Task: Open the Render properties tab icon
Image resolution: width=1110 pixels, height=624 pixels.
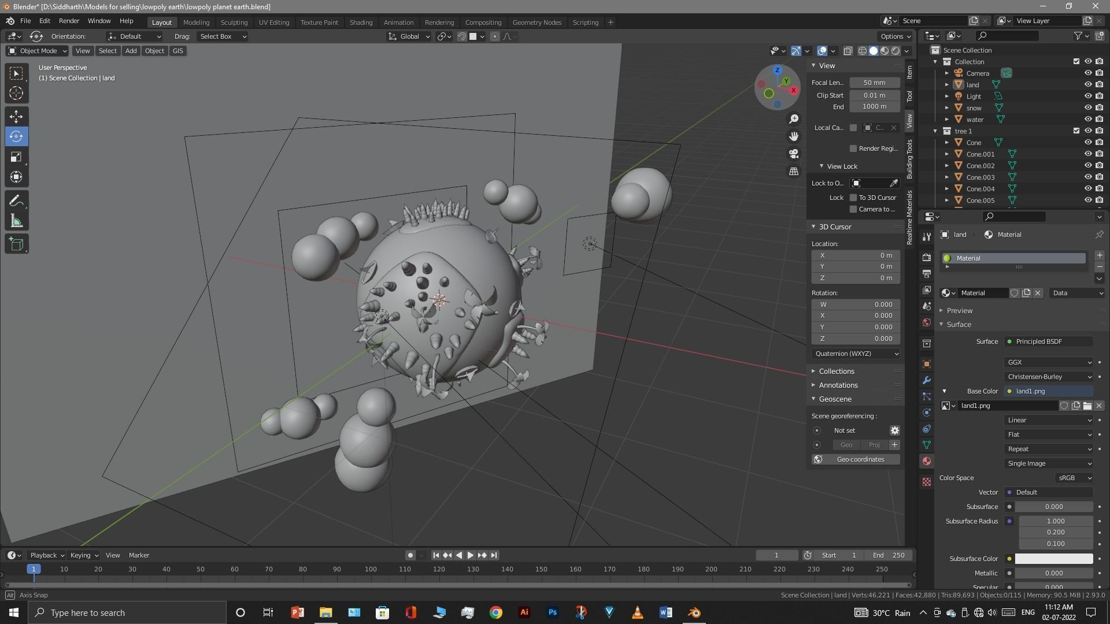Action: (927, 257)
